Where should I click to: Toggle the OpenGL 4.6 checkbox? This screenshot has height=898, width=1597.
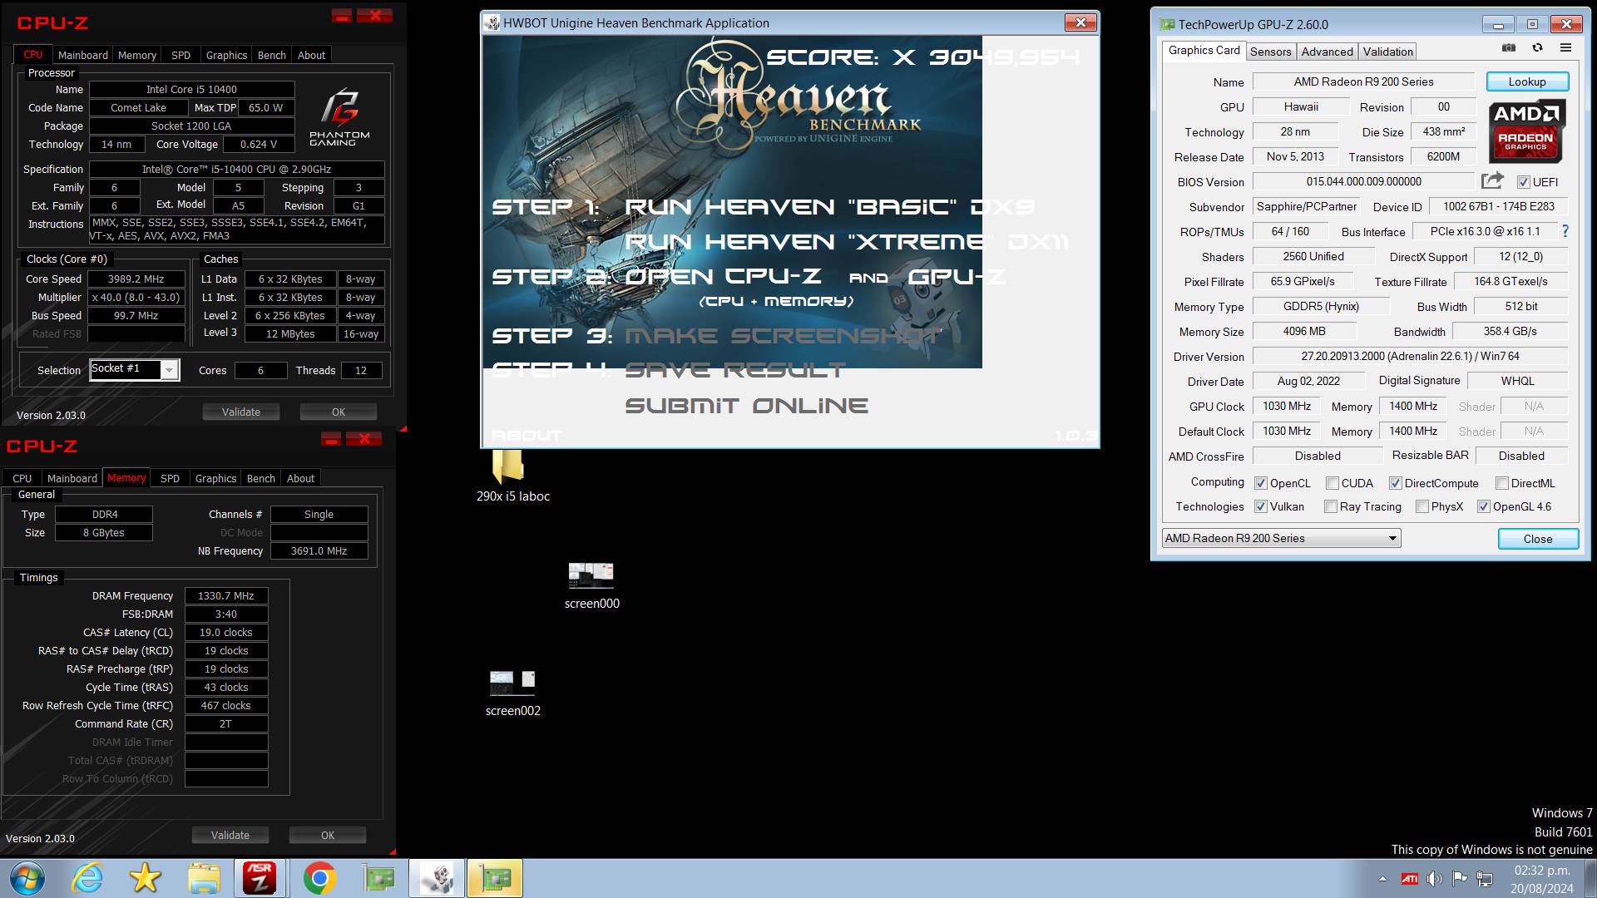click(1483, 506)
